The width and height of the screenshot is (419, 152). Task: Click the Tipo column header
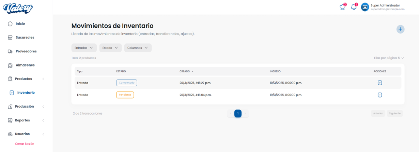pyautogui.click(x=80, y=71)
